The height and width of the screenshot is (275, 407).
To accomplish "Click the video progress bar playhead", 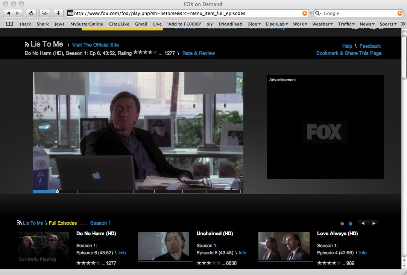I will click(57, 192).
